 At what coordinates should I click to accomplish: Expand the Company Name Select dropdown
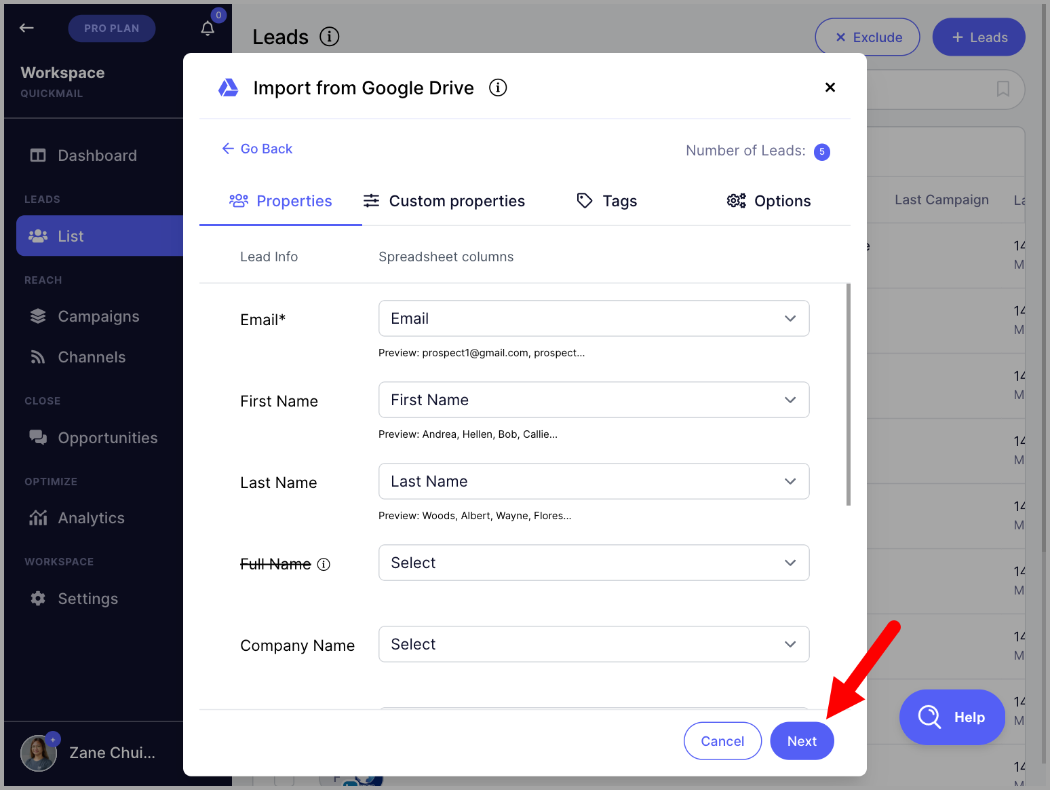(594, 644)
